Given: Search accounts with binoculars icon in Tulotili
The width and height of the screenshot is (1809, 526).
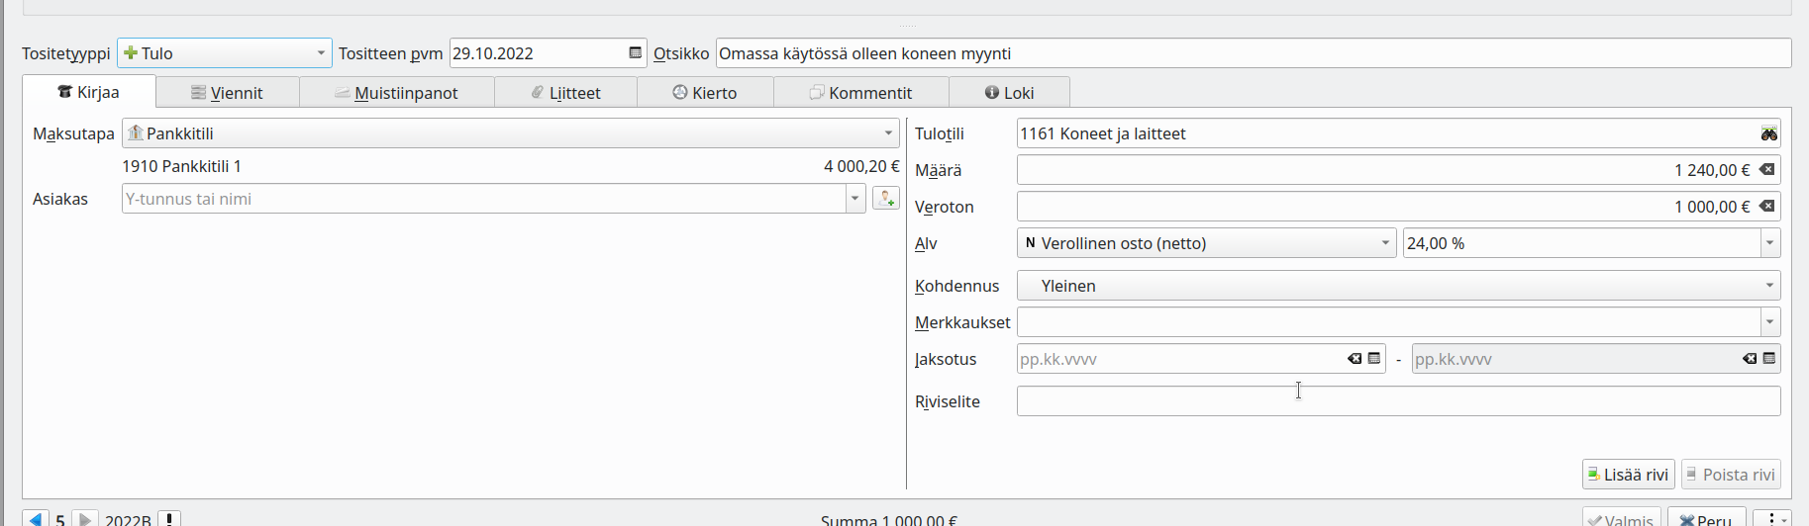Looking at the screenshot, I should pos(1769,133).
